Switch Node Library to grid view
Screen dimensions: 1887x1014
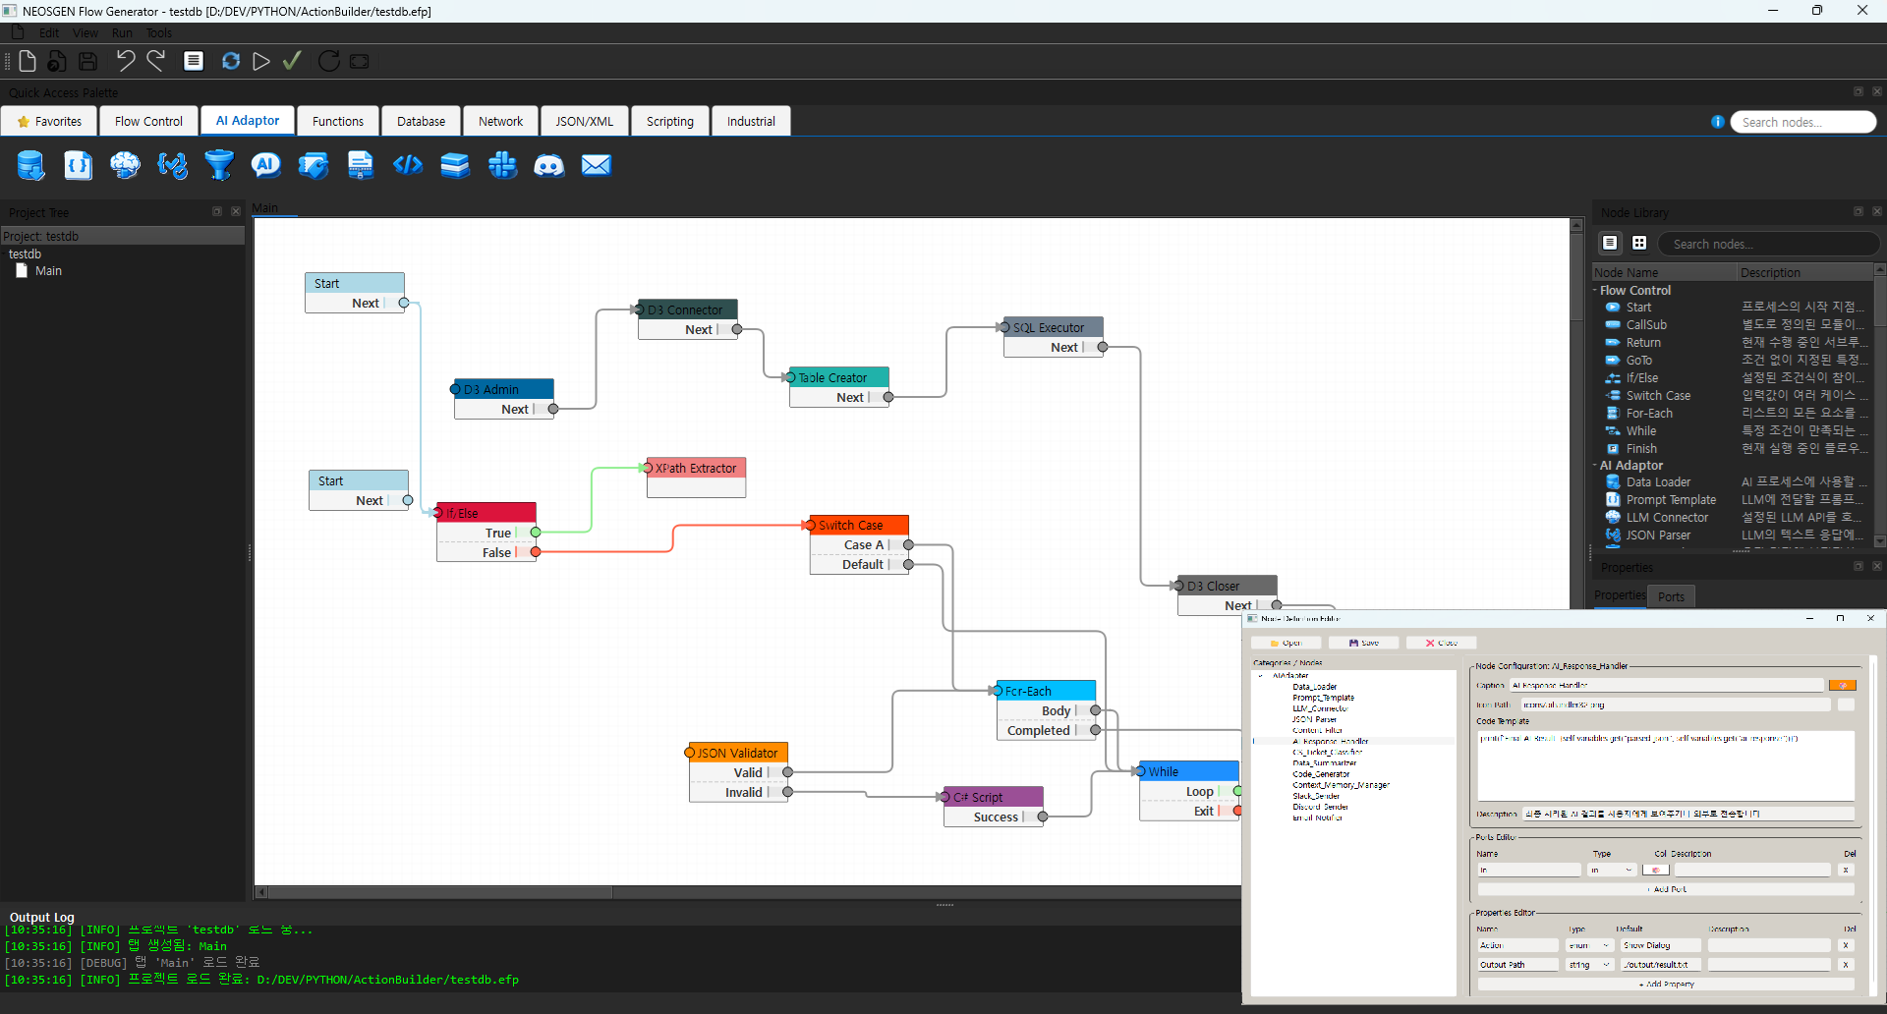point(1640,243)
